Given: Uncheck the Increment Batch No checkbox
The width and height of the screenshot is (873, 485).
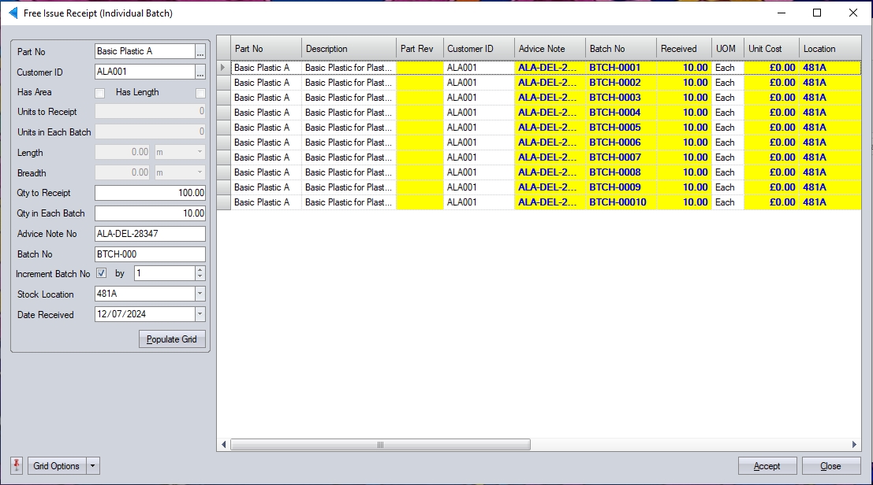Looking at the screenshot, I should [101, 274].
